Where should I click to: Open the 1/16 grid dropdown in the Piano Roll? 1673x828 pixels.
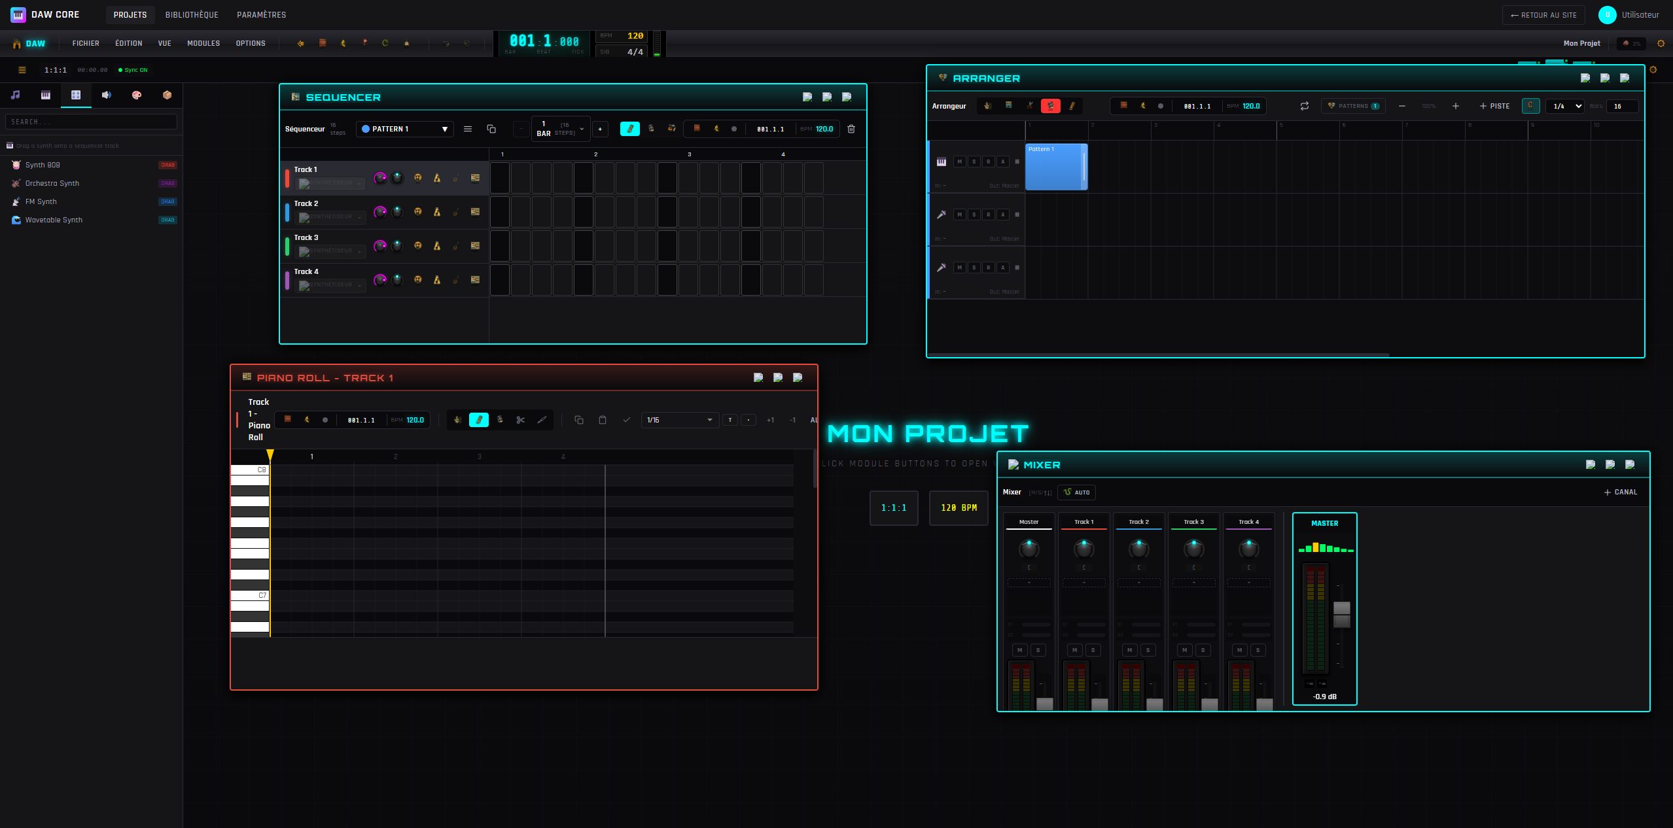click(x=679, y=421)
